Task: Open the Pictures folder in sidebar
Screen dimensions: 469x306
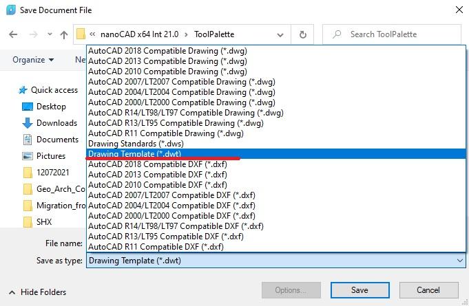Action: pos(51,156)
